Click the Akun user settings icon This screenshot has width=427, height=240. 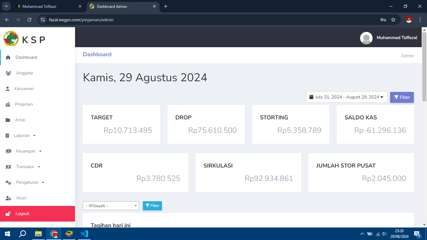(8, 198)
